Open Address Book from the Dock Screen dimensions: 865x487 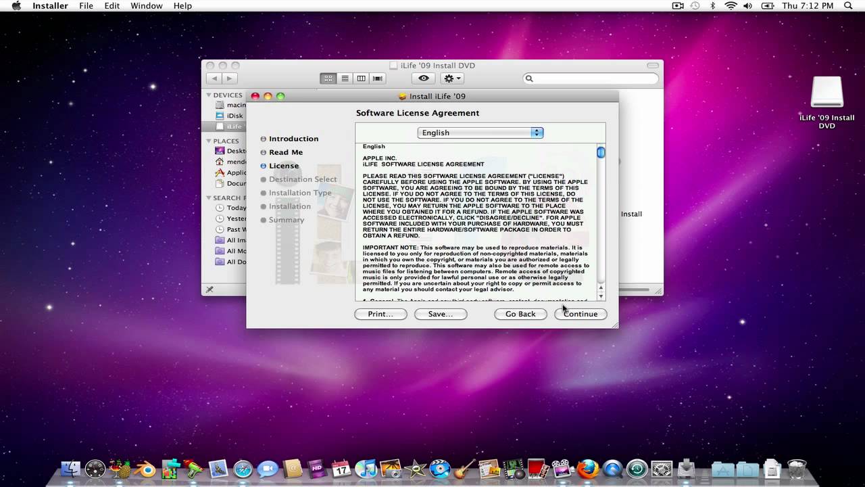[292, 469]
